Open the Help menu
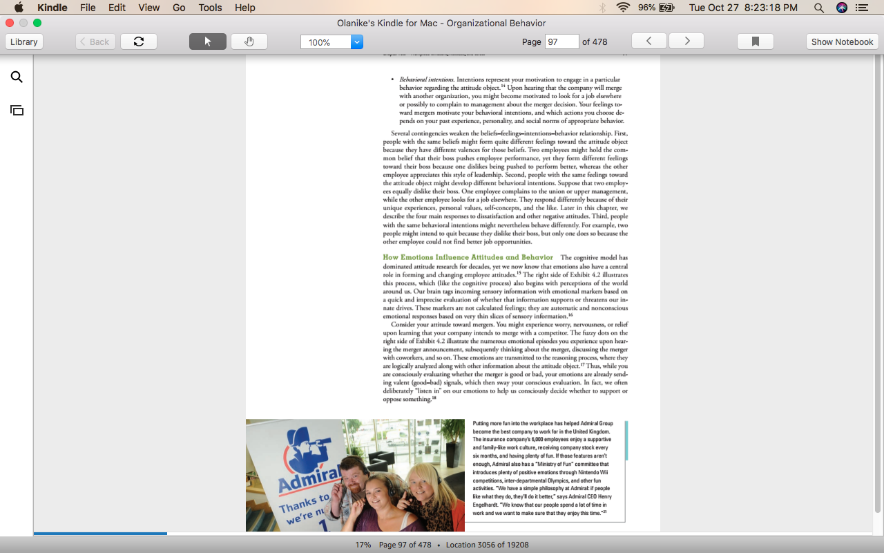884x553 pixels. [245, 8]
